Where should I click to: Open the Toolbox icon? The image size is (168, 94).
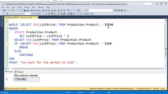[122, 10]
